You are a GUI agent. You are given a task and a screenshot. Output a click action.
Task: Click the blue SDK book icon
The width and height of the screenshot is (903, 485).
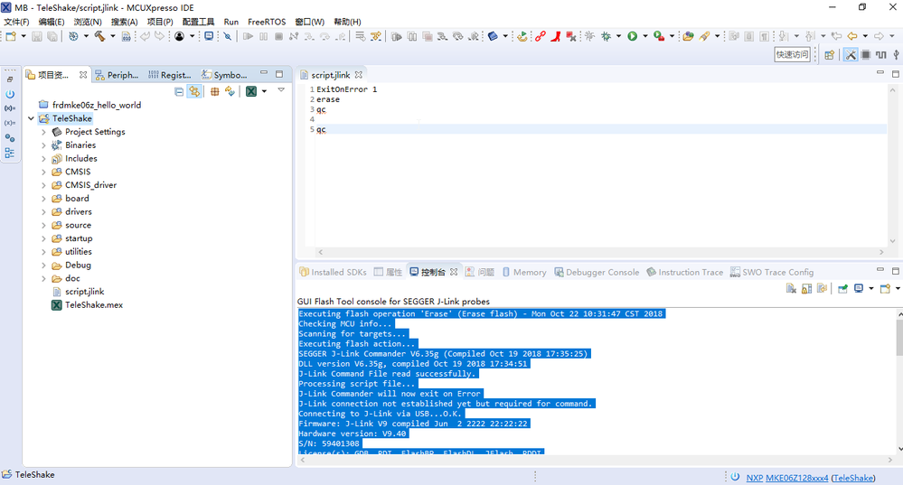pos(493,36)
